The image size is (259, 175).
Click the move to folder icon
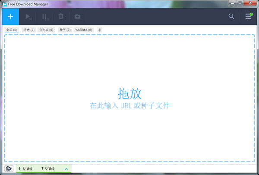click(77, 16)
